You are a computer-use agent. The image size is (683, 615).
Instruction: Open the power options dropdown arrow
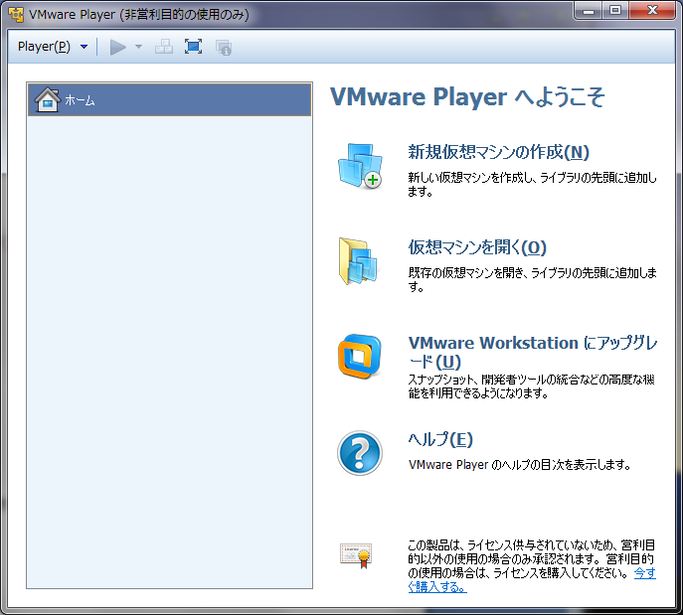[138, 47]
